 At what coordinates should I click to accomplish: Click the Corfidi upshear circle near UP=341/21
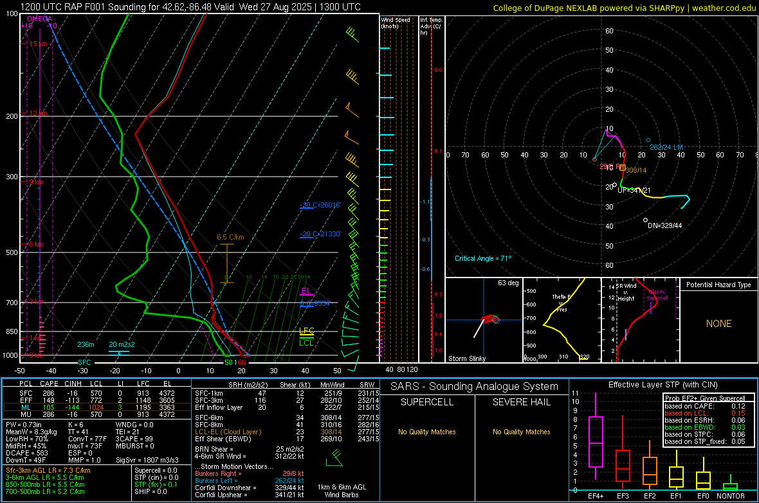[615, 185]
